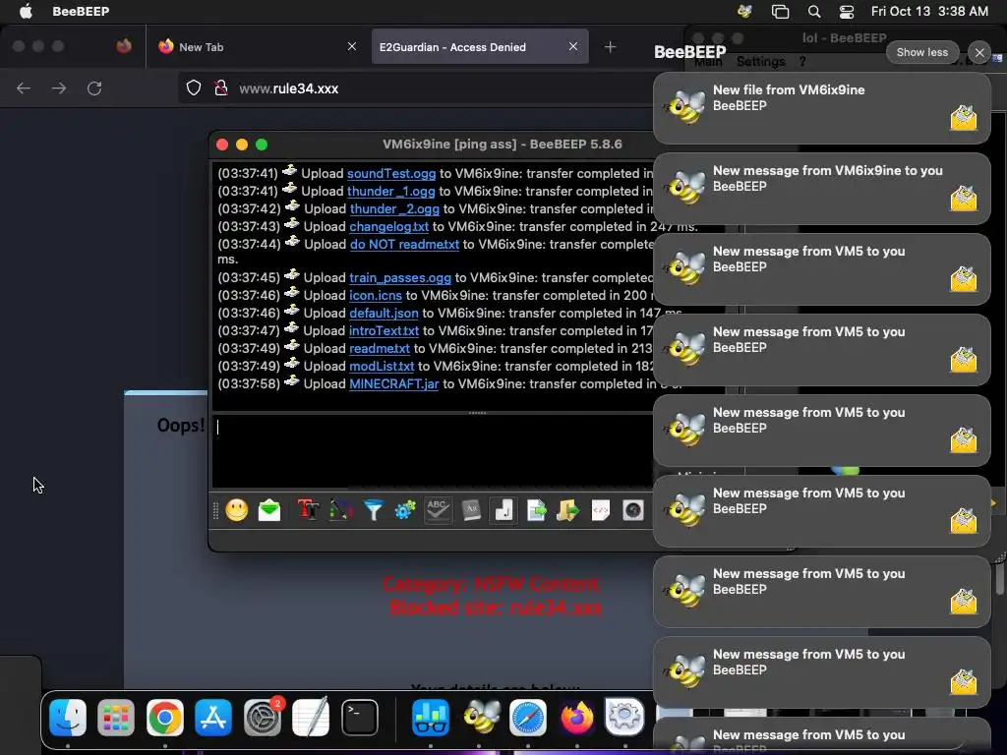This screenshot has height=755, width=1007.
Task: Open New file from VM6ix9ine notification
Action: click(x=821, y=108)
